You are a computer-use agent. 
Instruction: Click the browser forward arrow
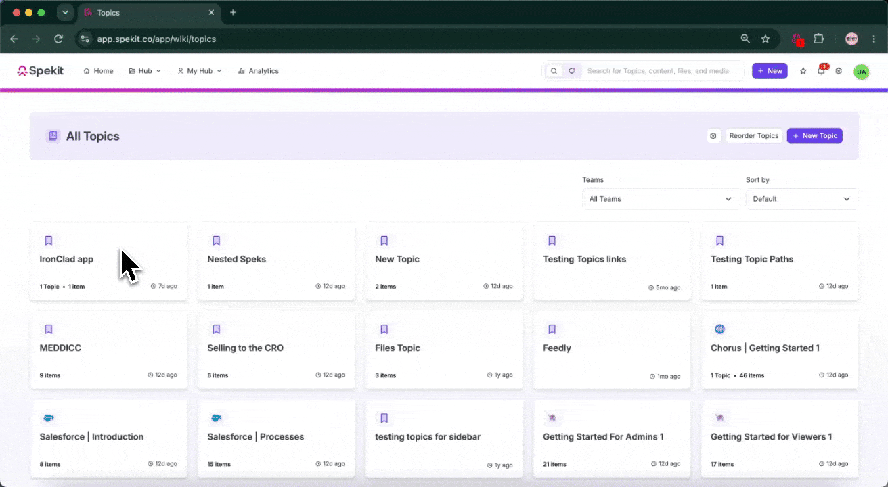[36, 39]
